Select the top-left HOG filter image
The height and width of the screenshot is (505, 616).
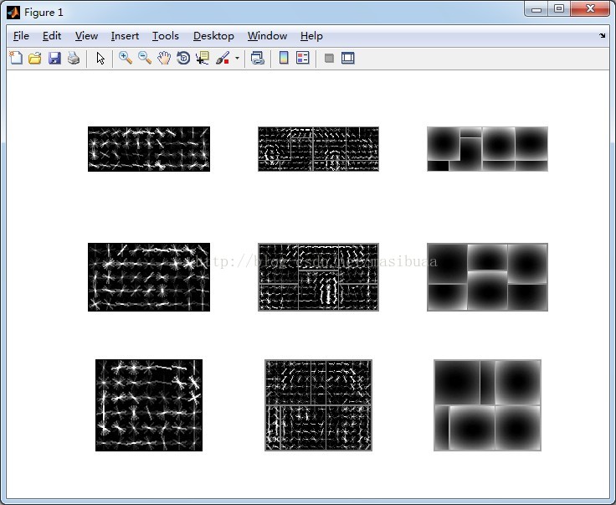pyautogui.click(x=149, y=149)
